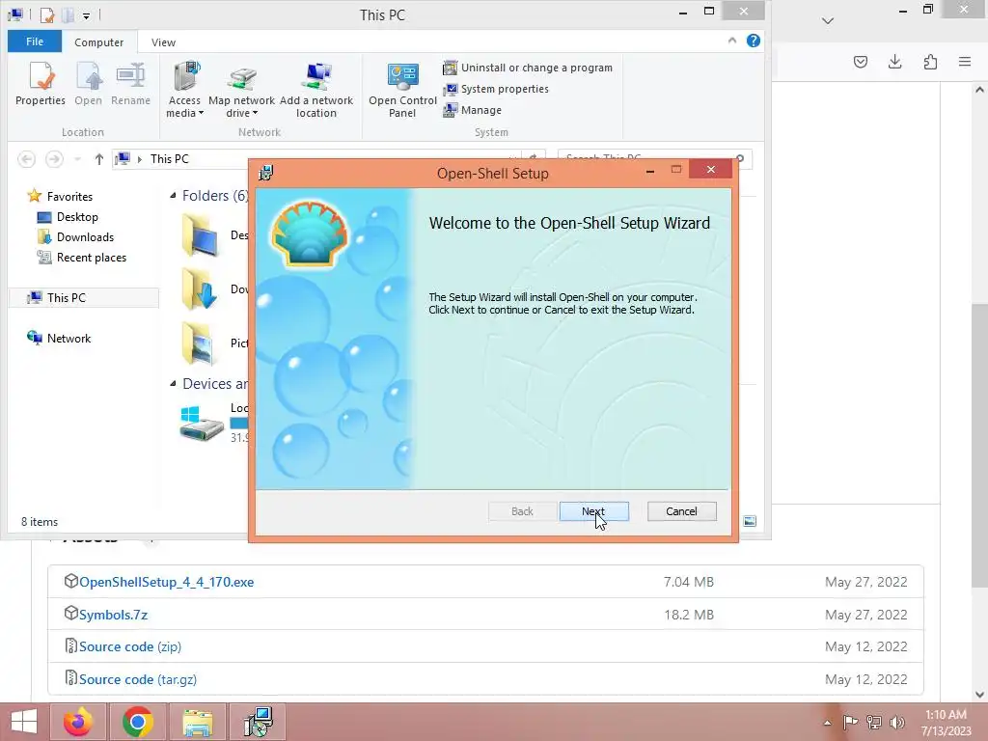Select the Local Disk drive icon
Viewport: 988px width, 741px height.
(x=202, y=424)
